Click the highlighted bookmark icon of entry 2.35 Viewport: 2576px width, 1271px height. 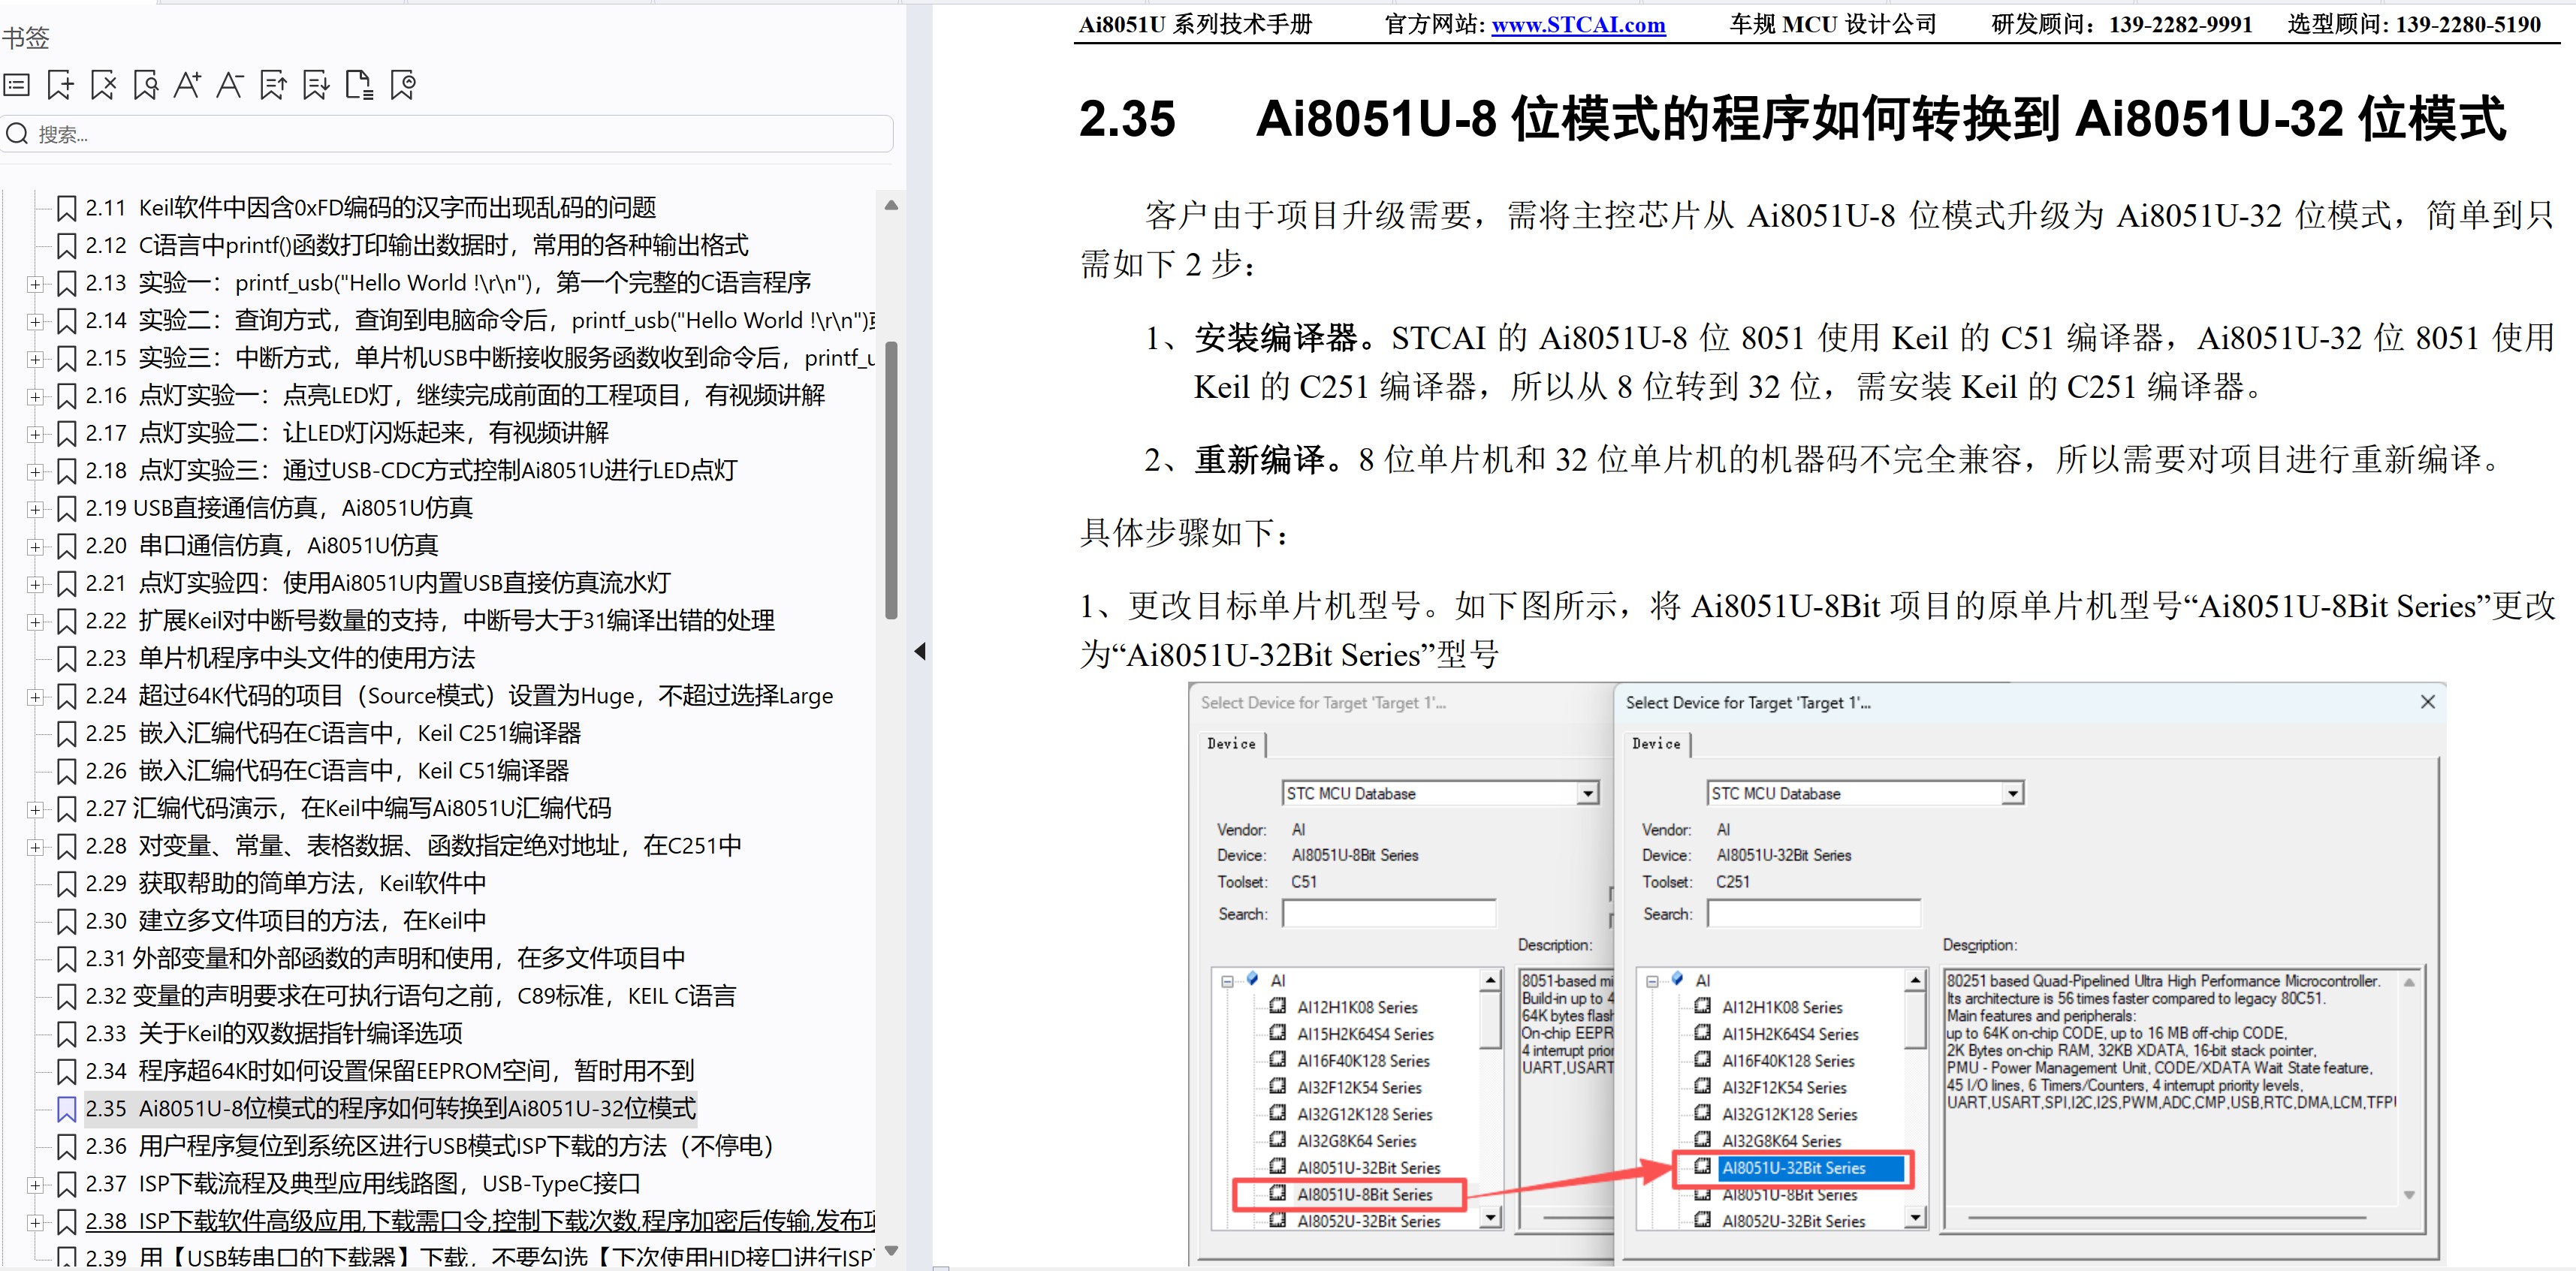click(67, 1109)
